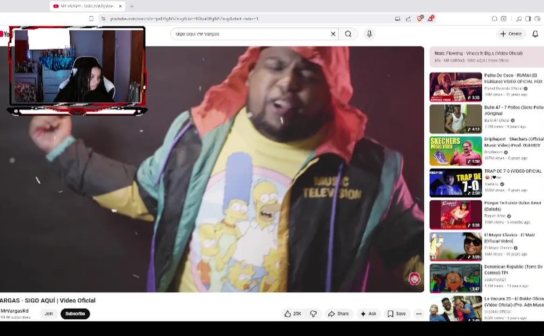This screenshot has height=336, width=544.
Task: Open the browser wallet icon
Action: point(537,19)
